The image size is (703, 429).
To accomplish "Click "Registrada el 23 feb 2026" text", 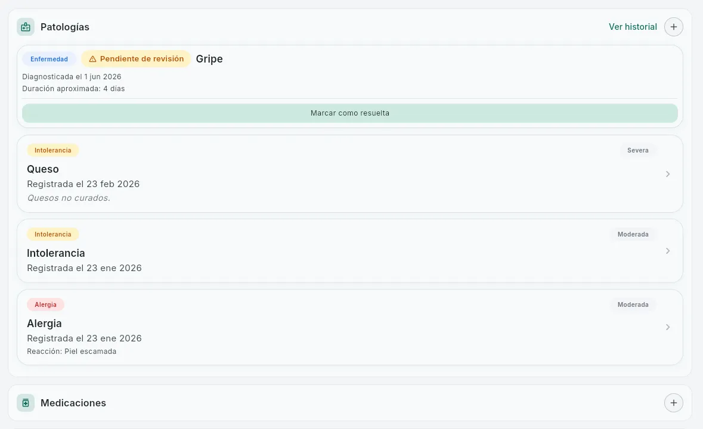I will (83, 184).
